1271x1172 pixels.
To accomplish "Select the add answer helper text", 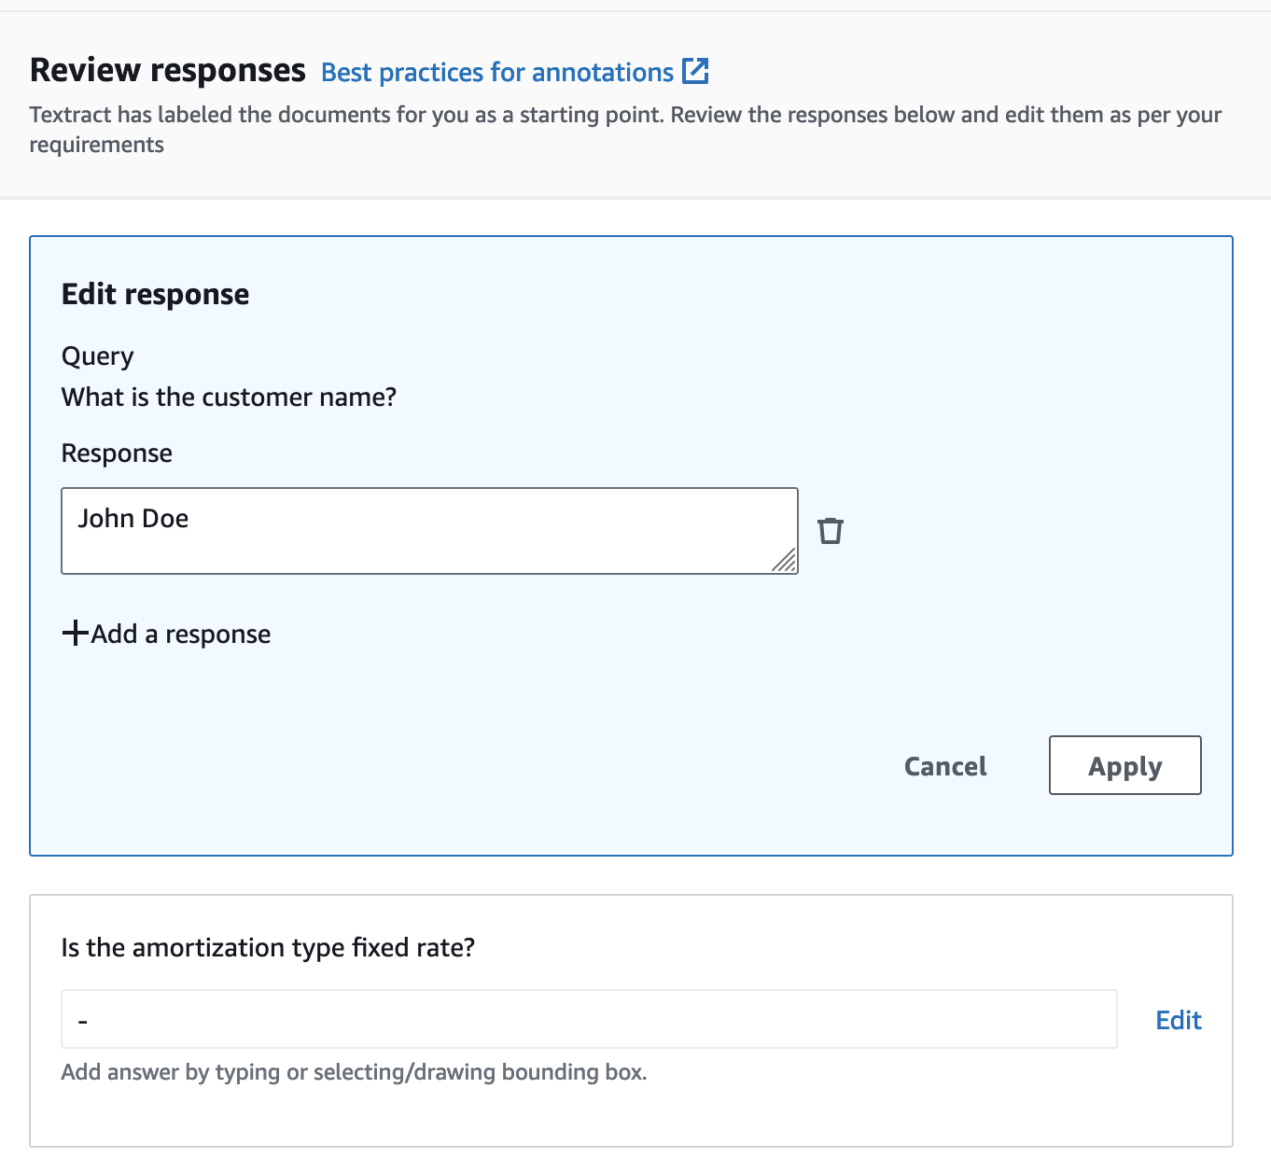I will (353, 1071).
